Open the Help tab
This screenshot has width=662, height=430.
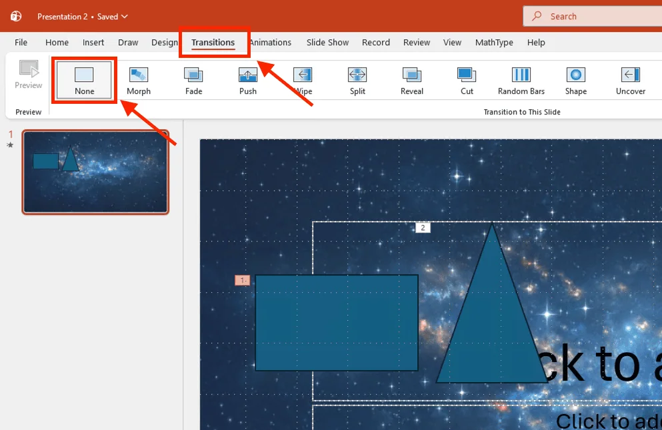(536, 42)
